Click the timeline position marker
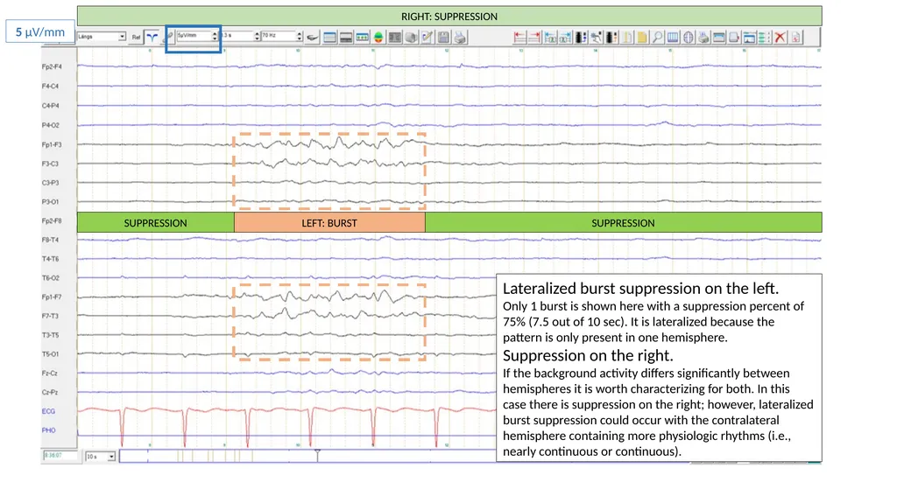Viewport: 897px width, 503px height. click(317, 454)
